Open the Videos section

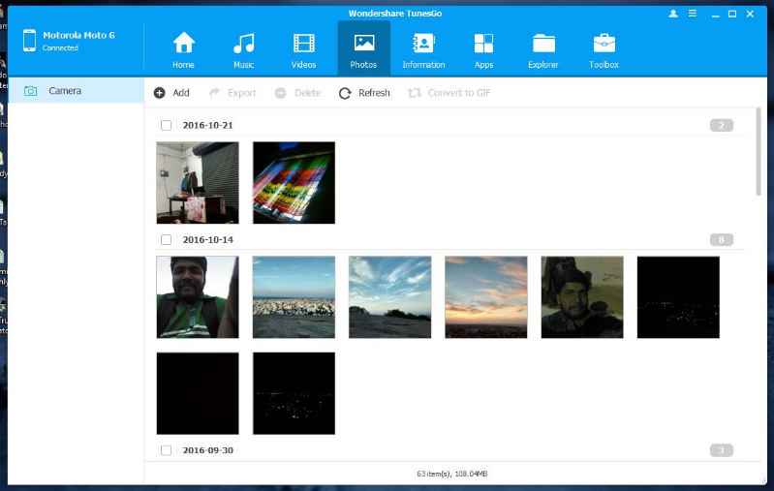click(x=304, y=44)
